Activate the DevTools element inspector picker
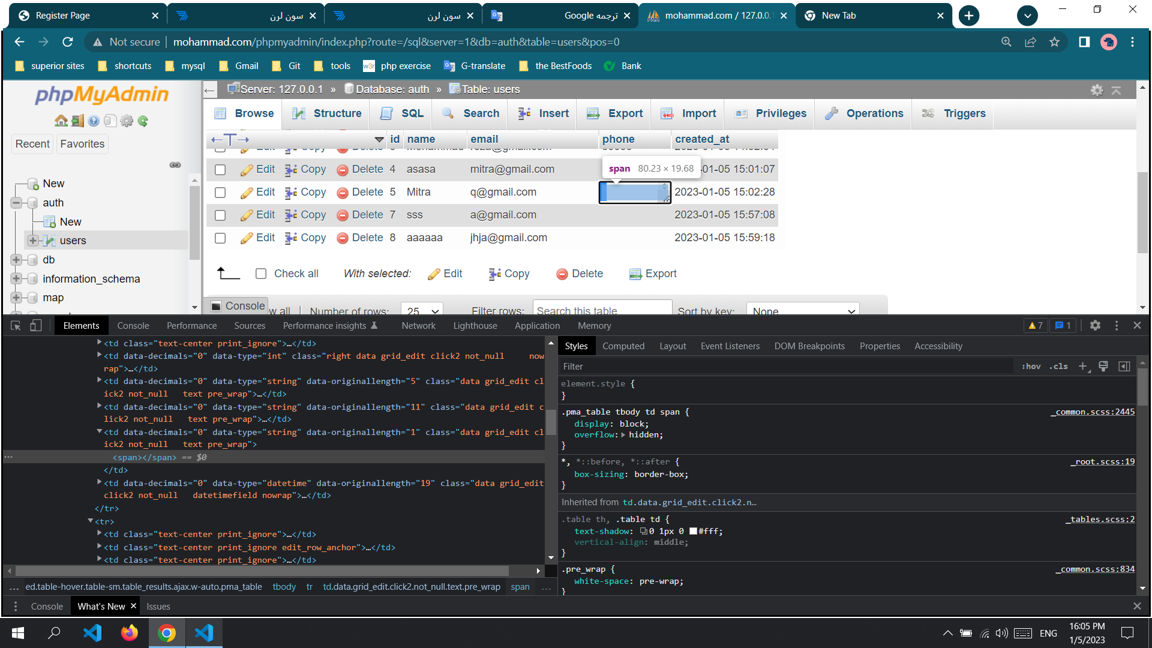 (x=16, y=326)
